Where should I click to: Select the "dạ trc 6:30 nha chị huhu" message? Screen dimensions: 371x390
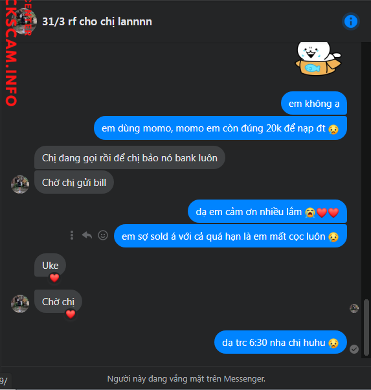[x=280, y=342]
